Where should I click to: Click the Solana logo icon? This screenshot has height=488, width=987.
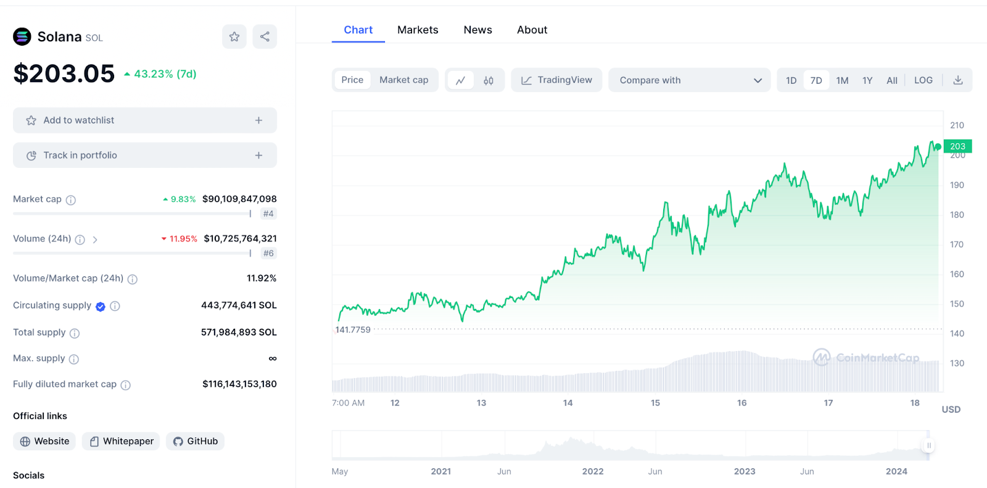pos(22,37)
